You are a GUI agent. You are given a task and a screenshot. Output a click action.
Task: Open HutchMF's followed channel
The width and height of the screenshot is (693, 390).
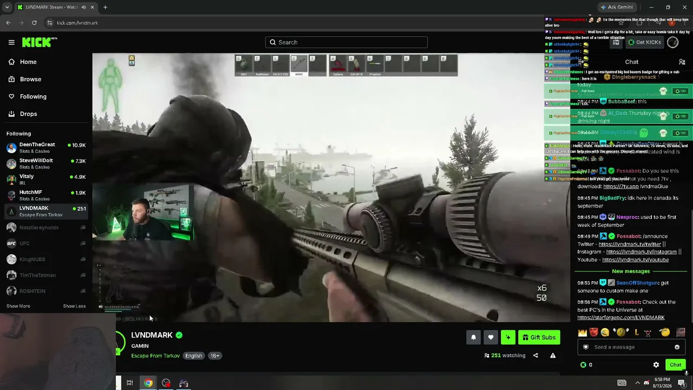point(46,195)
